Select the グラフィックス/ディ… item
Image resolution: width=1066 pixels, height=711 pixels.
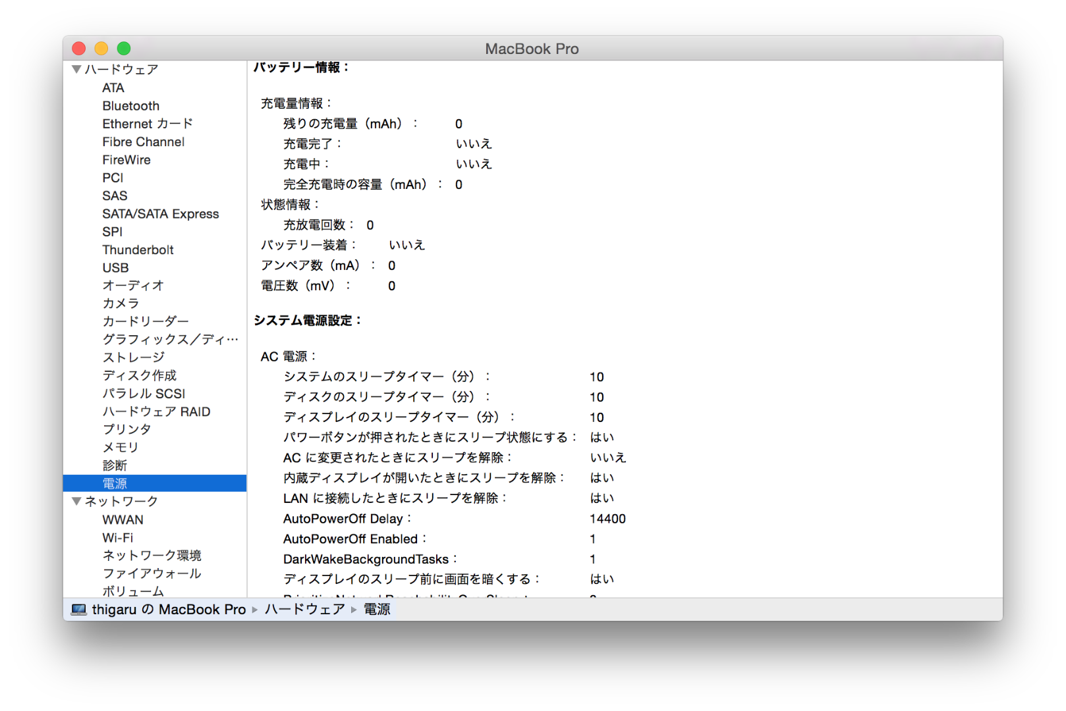pyautogui.click(x=171, y=339)
